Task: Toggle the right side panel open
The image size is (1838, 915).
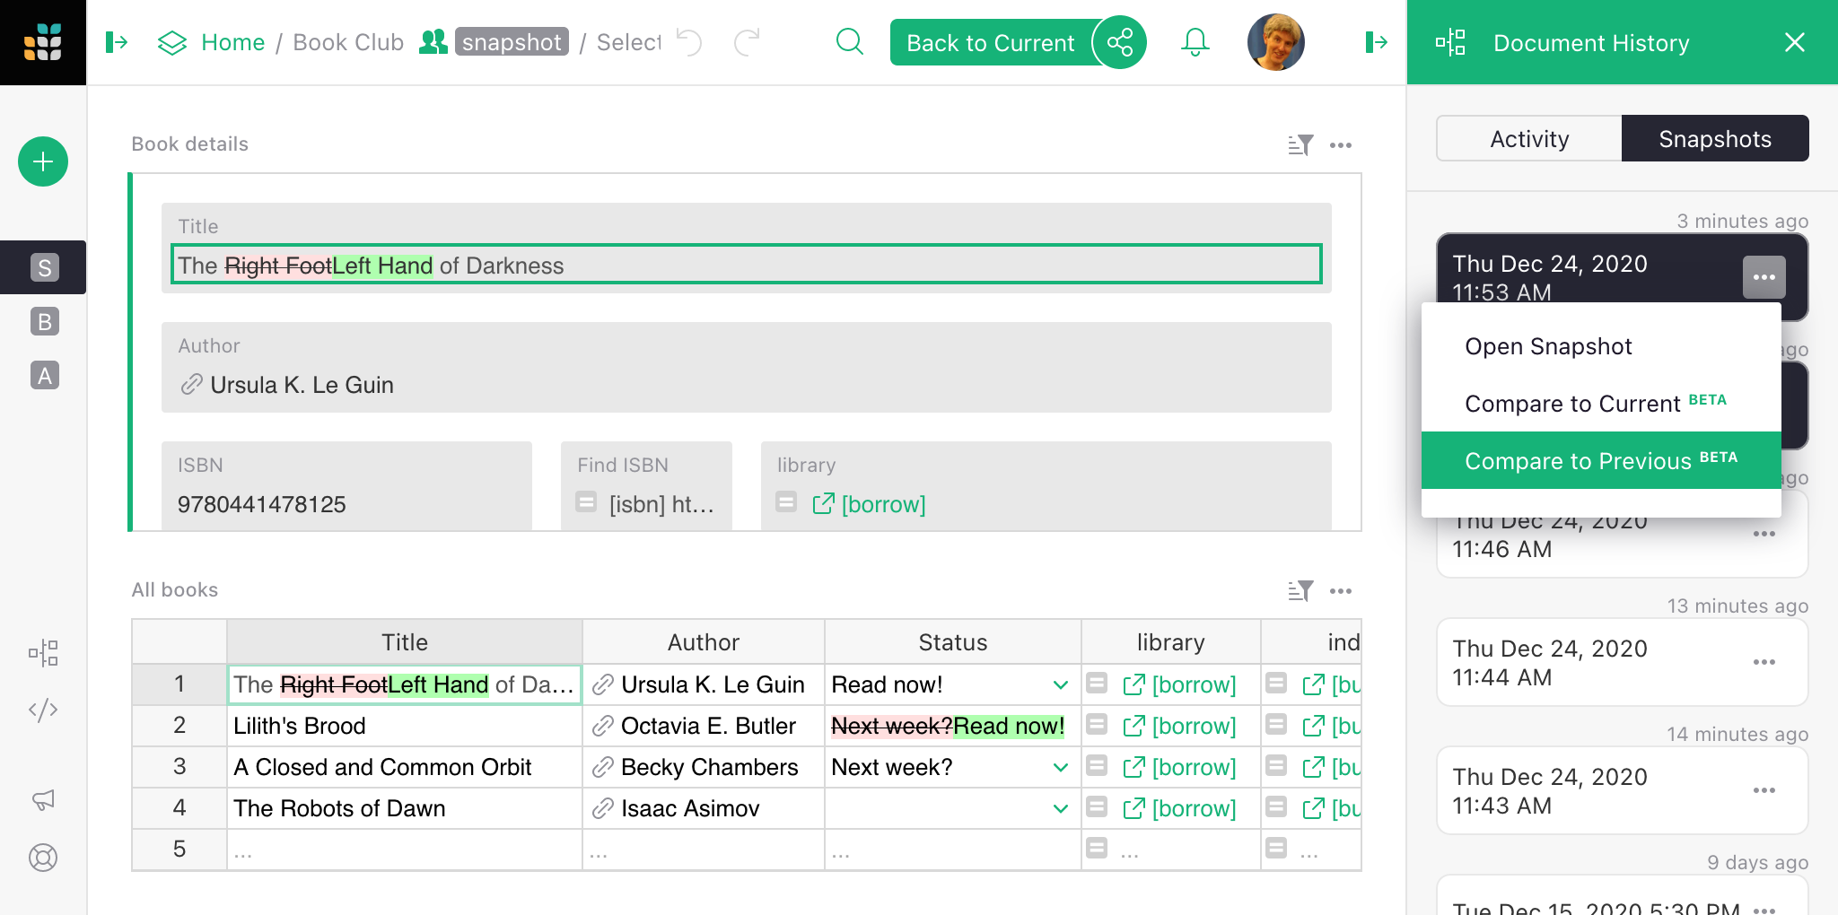Action: pyautogui.click(x=1376, y=42)
